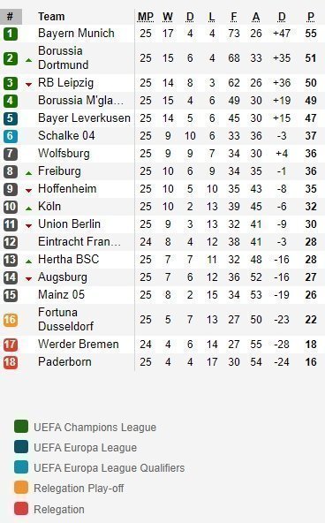325x523 pixels.
Task: Open the Bayern Munich team link
Action: pyautogui.click(x=76, y=34)
